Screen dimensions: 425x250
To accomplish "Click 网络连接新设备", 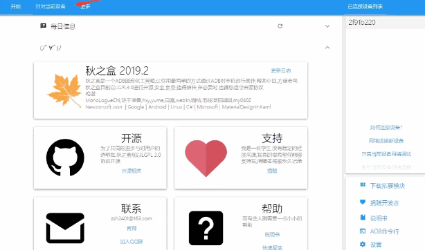I will 386,141.
